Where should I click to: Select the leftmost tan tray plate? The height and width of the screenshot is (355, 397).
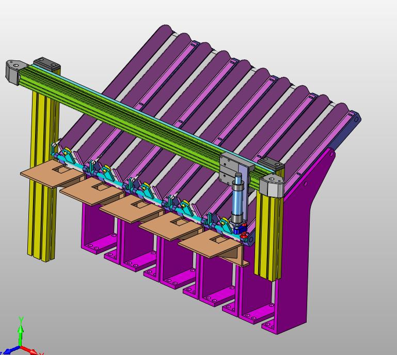[x=52, y=173]
